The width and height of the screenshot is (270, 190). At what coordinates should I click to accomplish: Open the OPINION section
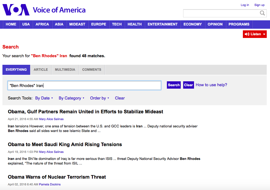pyautogui.click(x=215, y=24)
